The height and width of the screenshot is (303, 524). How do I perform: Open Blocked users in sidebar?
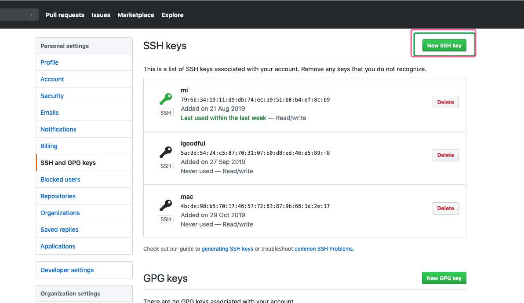point(84,179)
